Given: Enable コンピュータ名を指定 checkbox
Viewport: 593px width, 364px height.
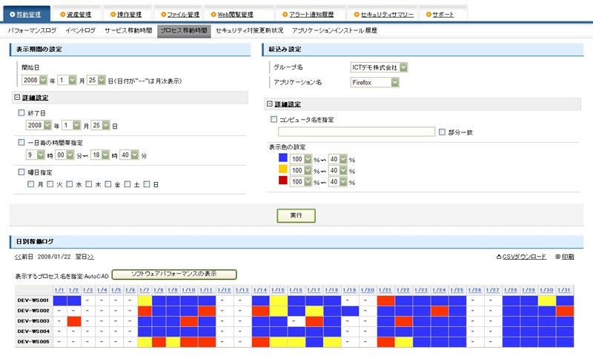Looking at the screenshot, I should click(x=274, y=119).
